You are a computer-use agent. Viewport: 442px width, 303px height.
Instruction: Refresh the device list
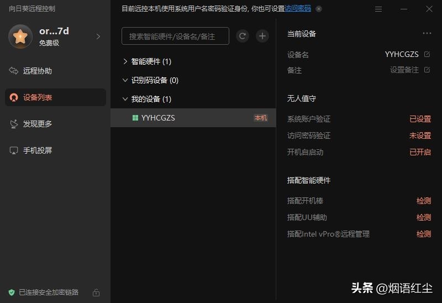coord(242,36)
